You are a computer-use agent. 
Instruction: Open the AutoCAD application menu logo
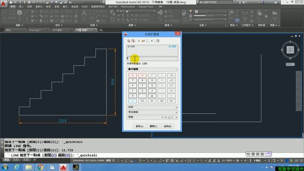pos(3,3)
